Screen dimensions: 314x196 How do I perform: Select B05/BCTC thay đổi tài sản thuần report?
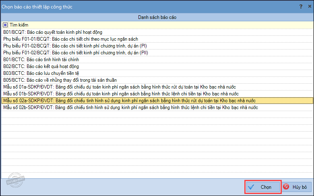pyautogui.click(x=157, y=80)
